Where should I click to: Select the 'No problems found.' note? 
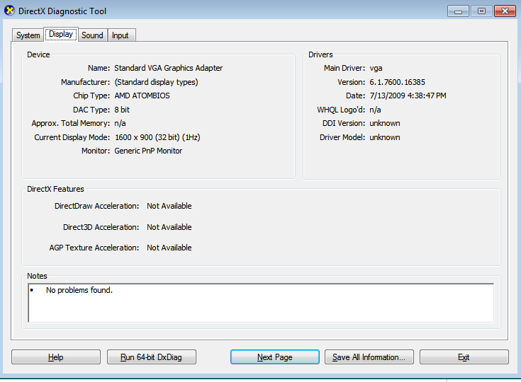tap(79, 290)
